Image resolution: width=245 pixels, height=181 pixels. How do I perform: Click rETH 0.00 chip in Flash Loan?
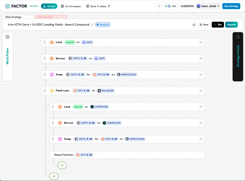[x=81, y=90]
